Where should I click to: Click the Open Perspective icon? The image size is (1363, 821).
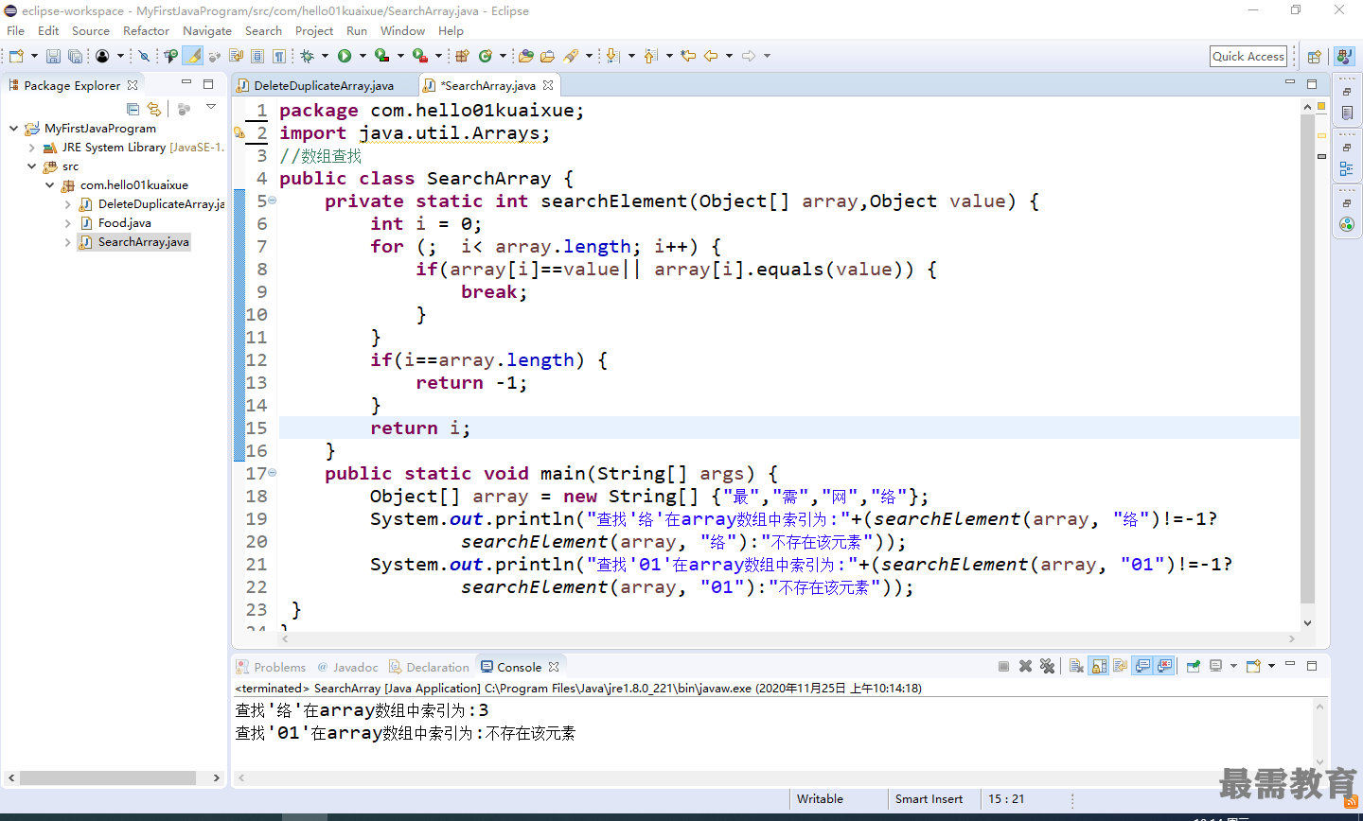tap(1314, 57)
